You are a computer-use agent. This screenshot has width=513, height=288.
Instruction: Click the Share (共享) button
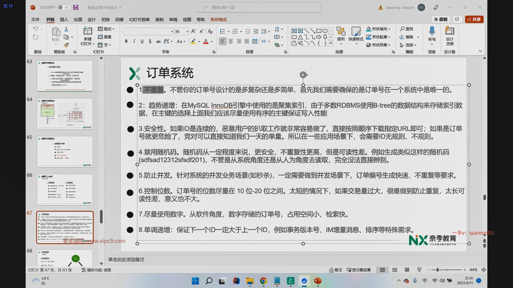click(x=474, y=19)
